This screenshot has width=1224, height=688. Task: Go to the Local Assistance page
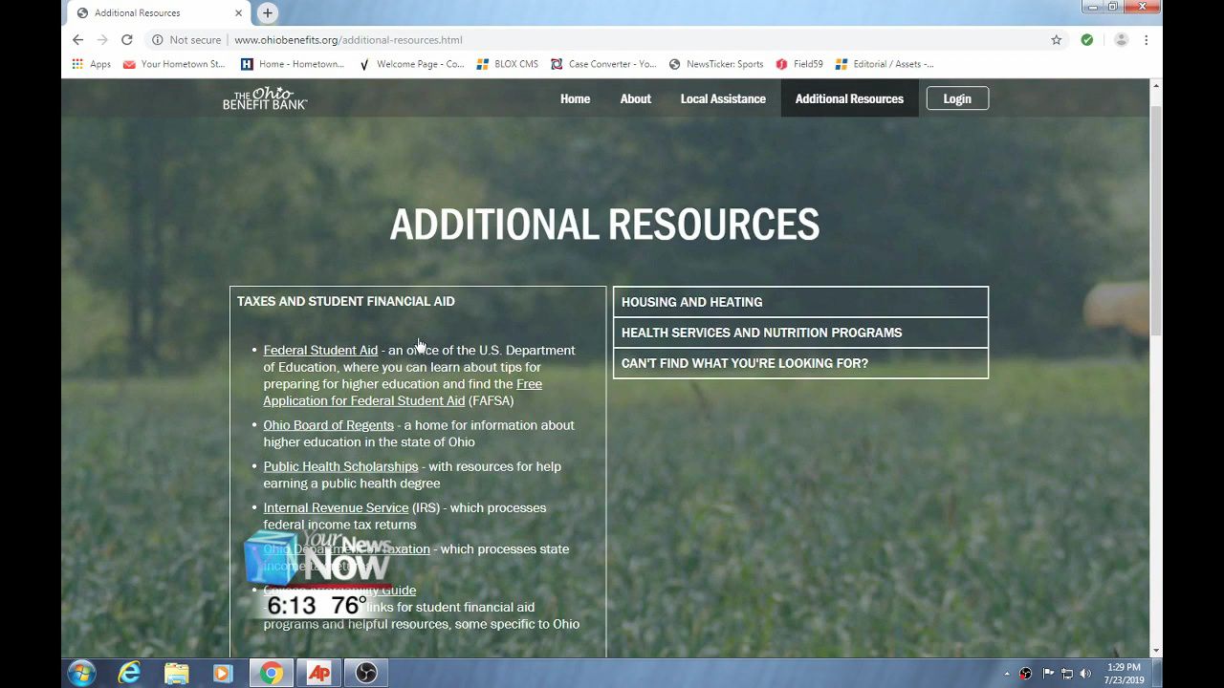723,98
